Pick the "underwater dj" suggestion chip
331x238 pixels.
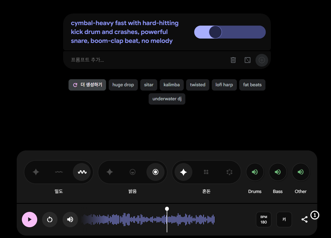[167, 99]
